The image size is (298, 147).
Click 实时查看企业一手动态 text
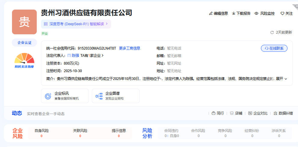(46, 114)
